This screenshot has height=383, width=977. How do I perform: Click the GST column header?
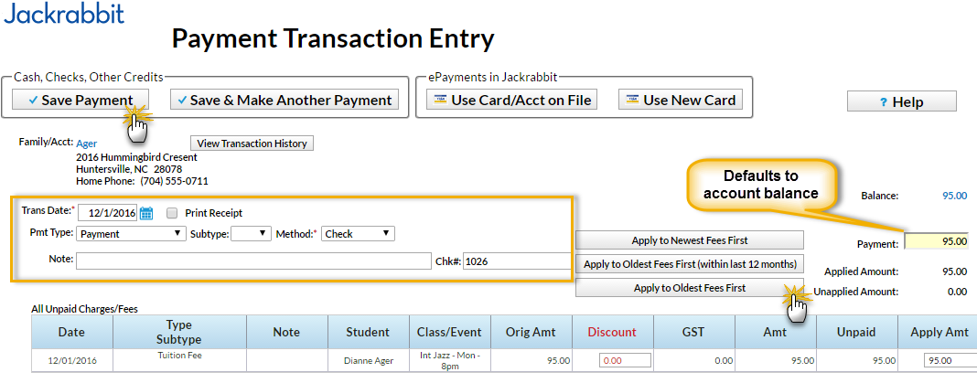tap(694, 332)
